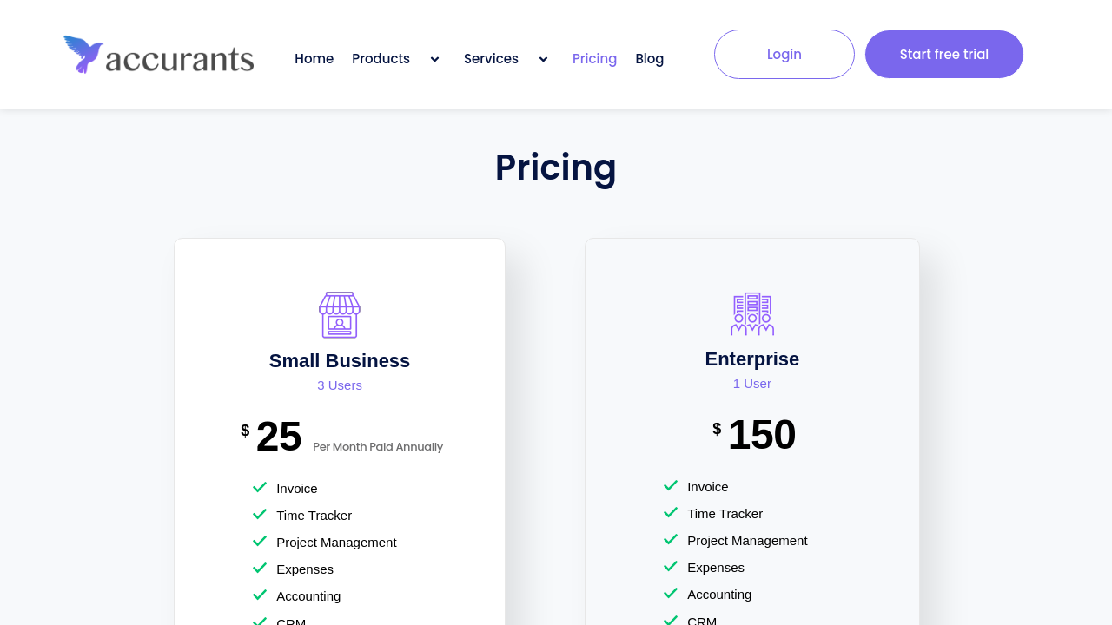This screenshot has height=625, width=1112.
Task: Click the Enterprise building icon
Action: [x=752, y=313]
